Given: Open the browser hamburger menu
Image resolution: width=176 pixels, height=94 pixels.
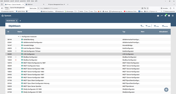Looking at the screenshot, I should tap(174, 8).
